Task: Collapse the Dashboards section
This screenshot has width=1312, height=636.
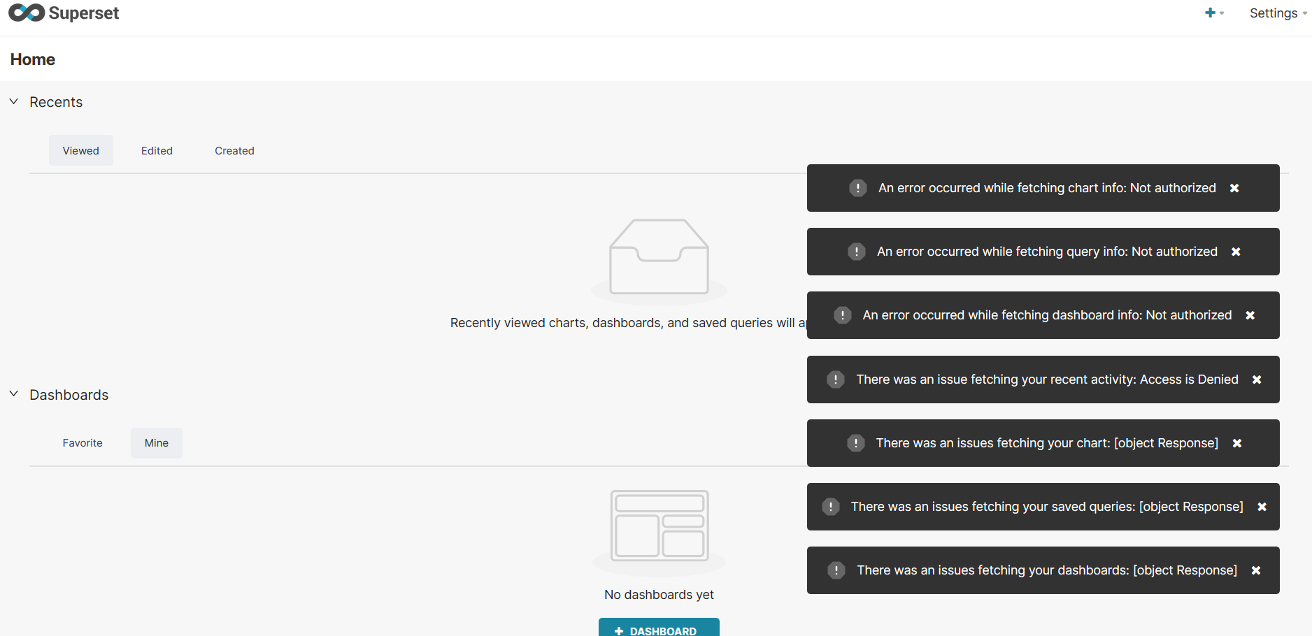Action: pyautogui.click(x=14, y=393)
